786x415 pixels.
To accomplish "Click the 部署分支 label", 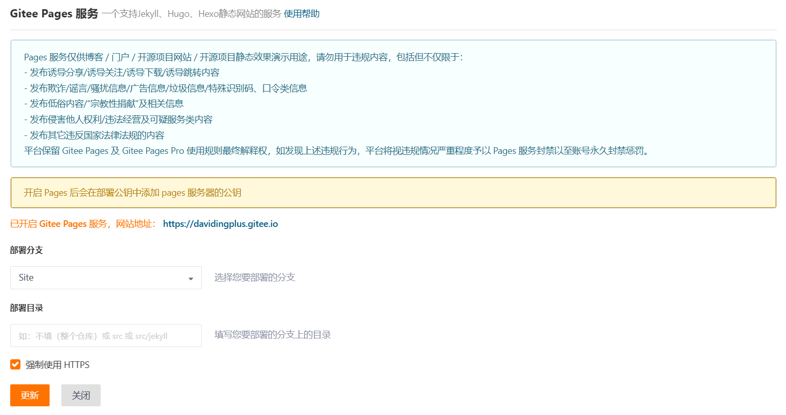I will point(27,250).
